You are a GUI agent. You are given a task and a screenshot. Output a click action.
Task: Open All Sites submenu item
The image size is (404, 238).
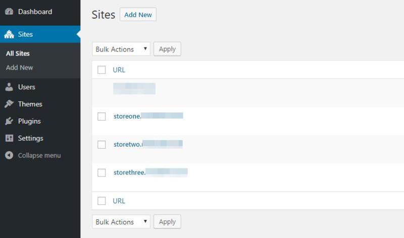[18, 53]
